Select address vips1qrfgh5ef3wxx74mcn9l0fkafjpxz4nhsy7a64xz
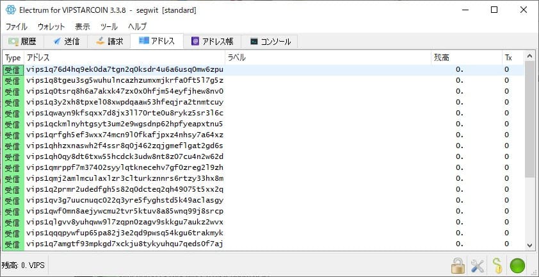This screenshot has height=277, width=539. pos(125,135)
